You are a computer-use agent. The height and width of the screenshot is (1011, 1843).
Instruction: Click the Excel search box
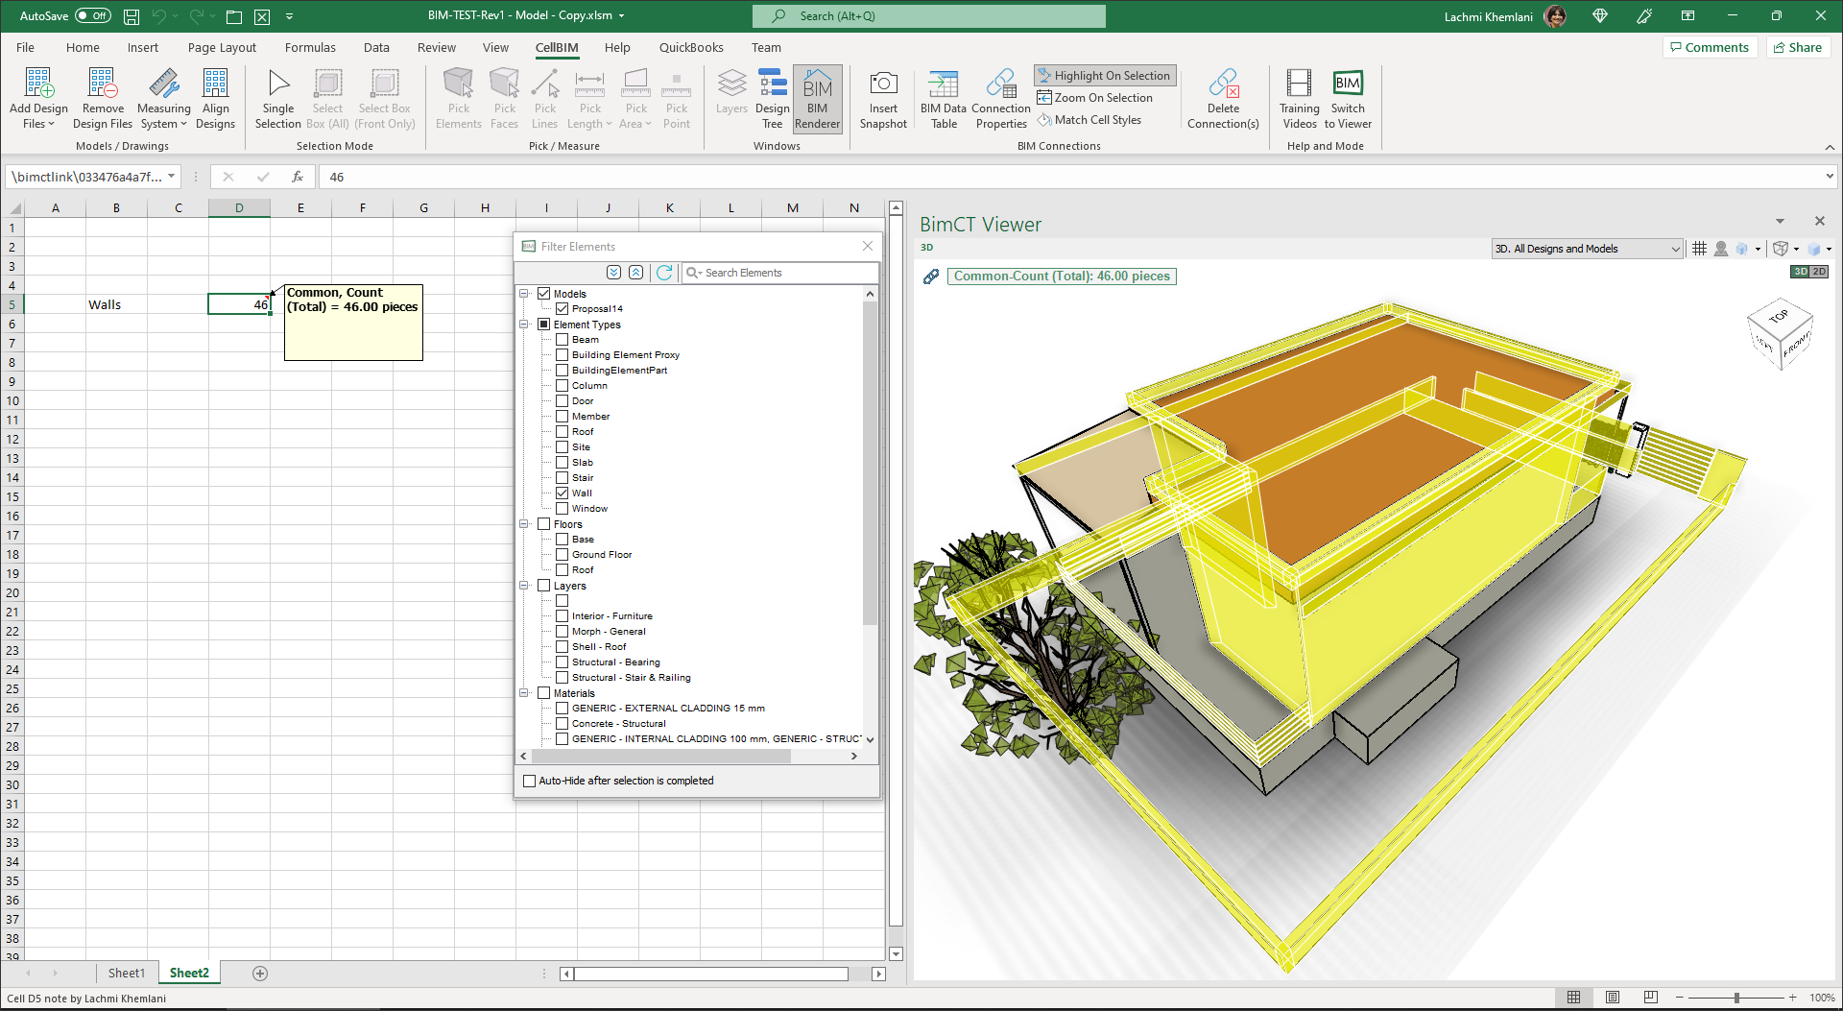tap(929, 16)
